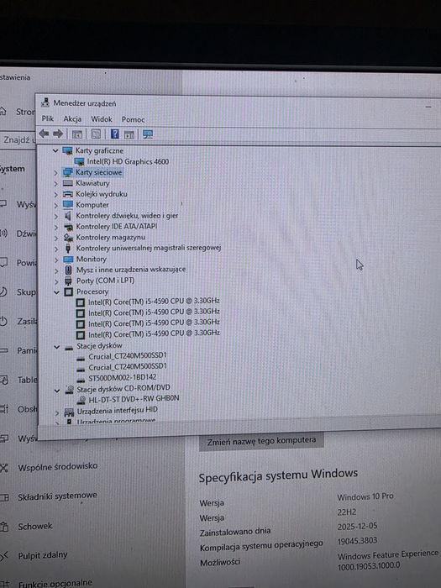Select Porty (COM i LPT) label
This screenshot has width=441, height=588.
105,281
